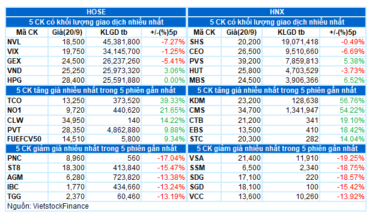Viewport: 372px width, 217px height.
Task: Click the TGG ticker
Action: [14, 197]
